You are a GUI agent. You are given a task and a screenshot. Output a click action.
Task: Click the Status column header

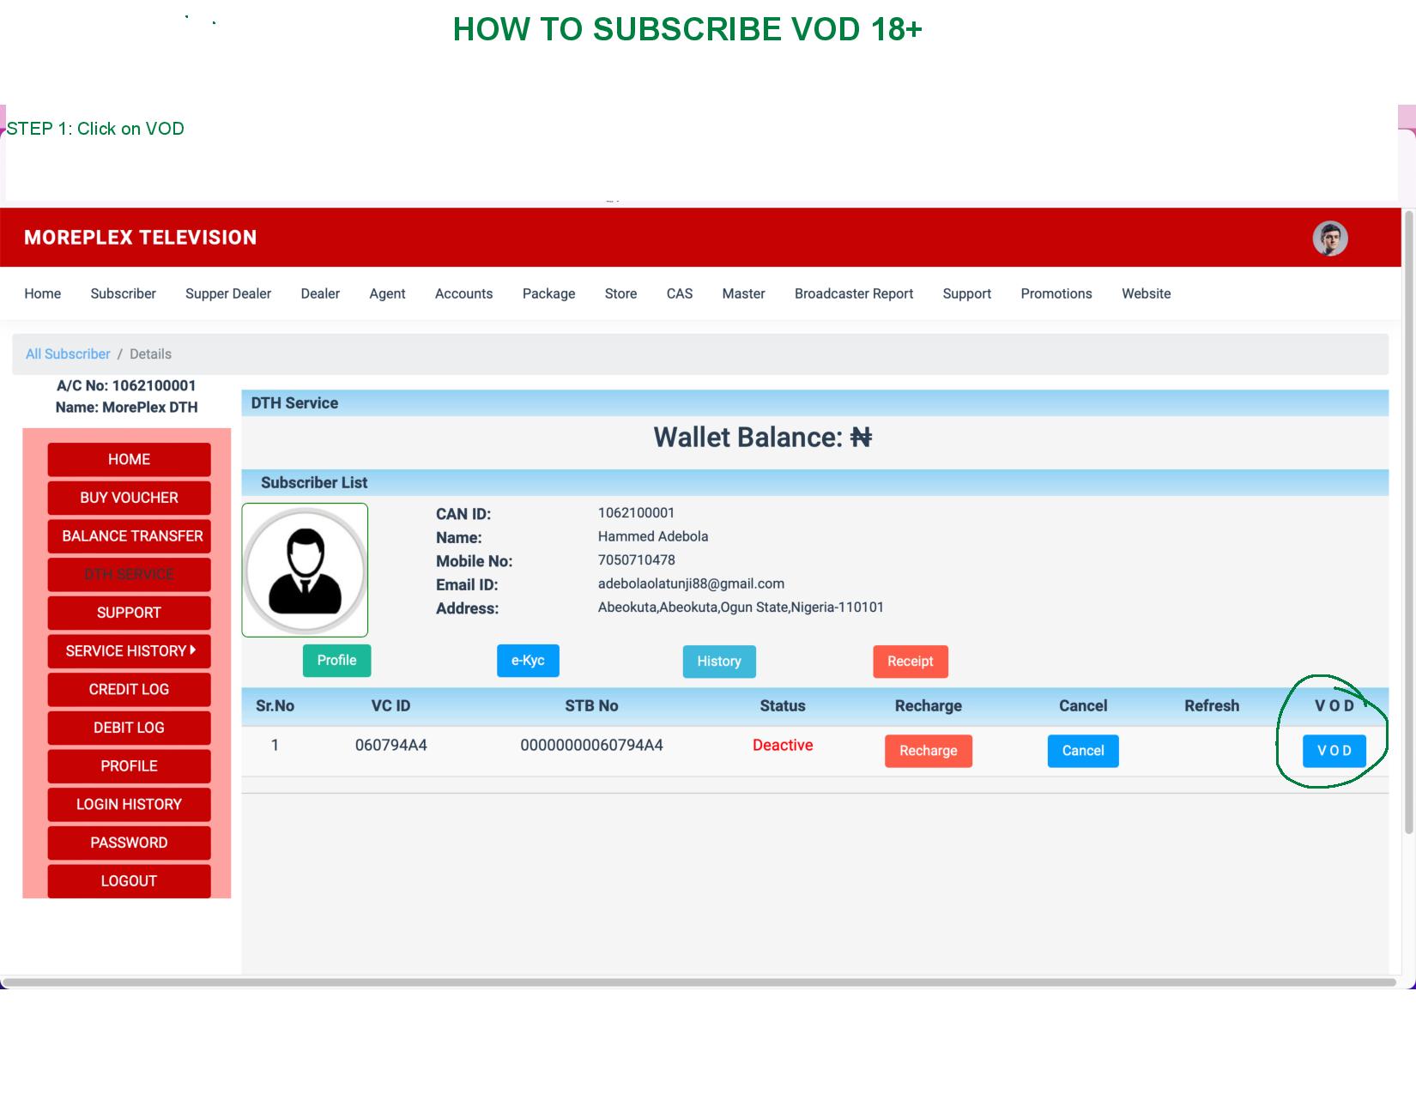[783, 706]
